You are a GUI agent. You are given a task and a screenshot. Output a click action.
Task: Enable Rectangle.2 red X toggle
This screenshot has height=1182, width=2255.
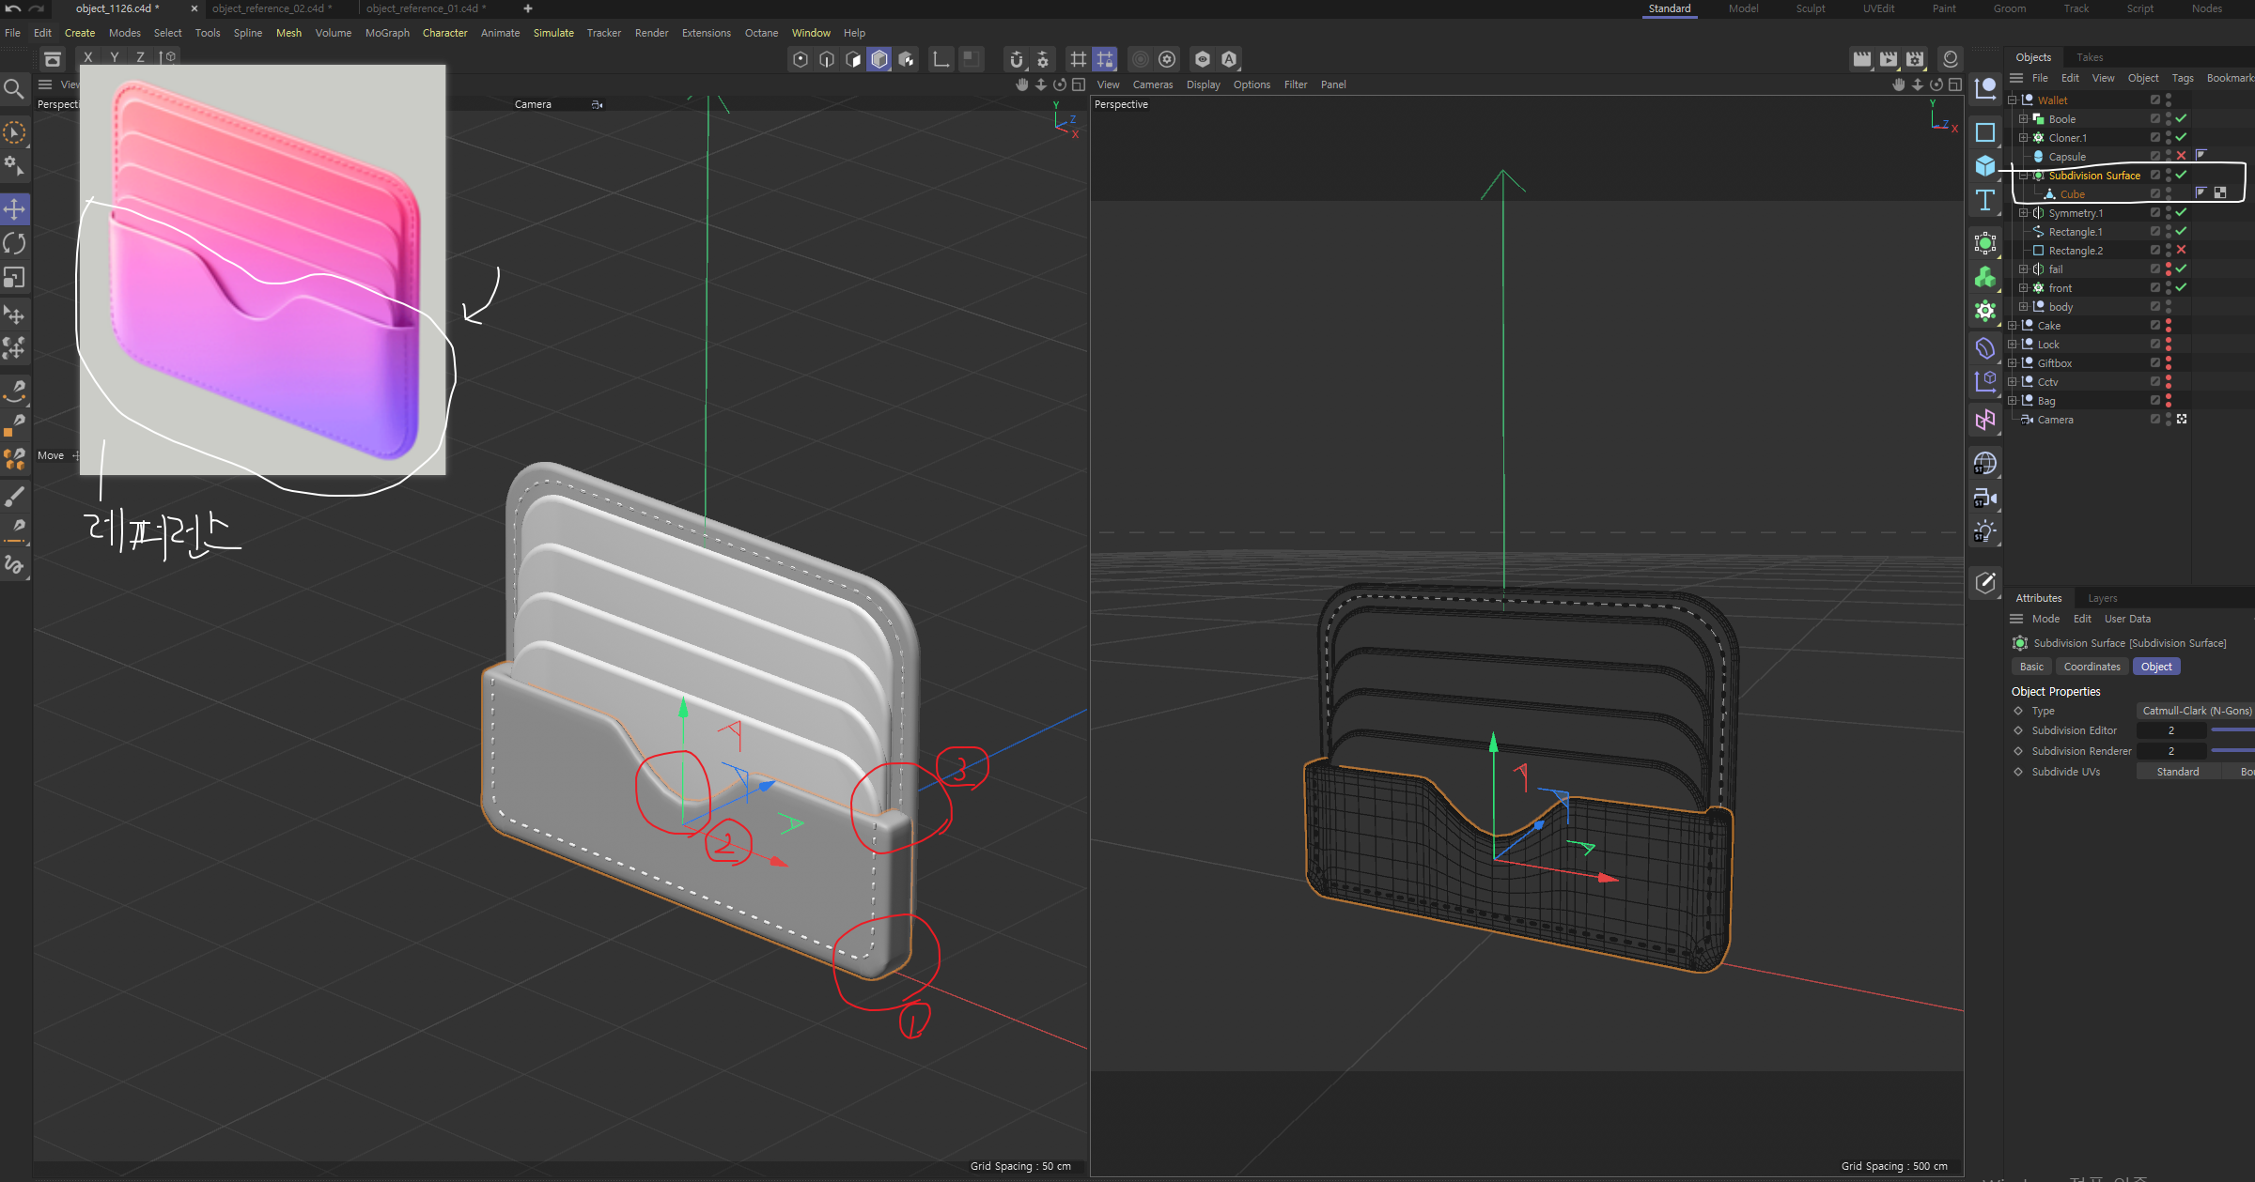point(2181,251)
